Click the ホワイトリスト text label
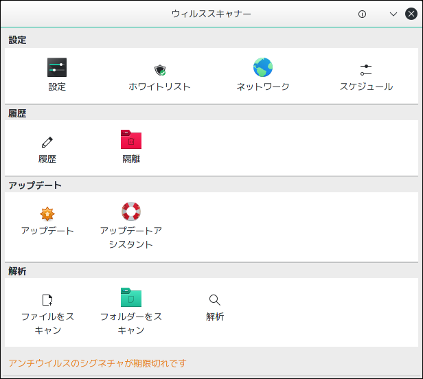Viewport: 423px width, 379px height. (160, 87)
